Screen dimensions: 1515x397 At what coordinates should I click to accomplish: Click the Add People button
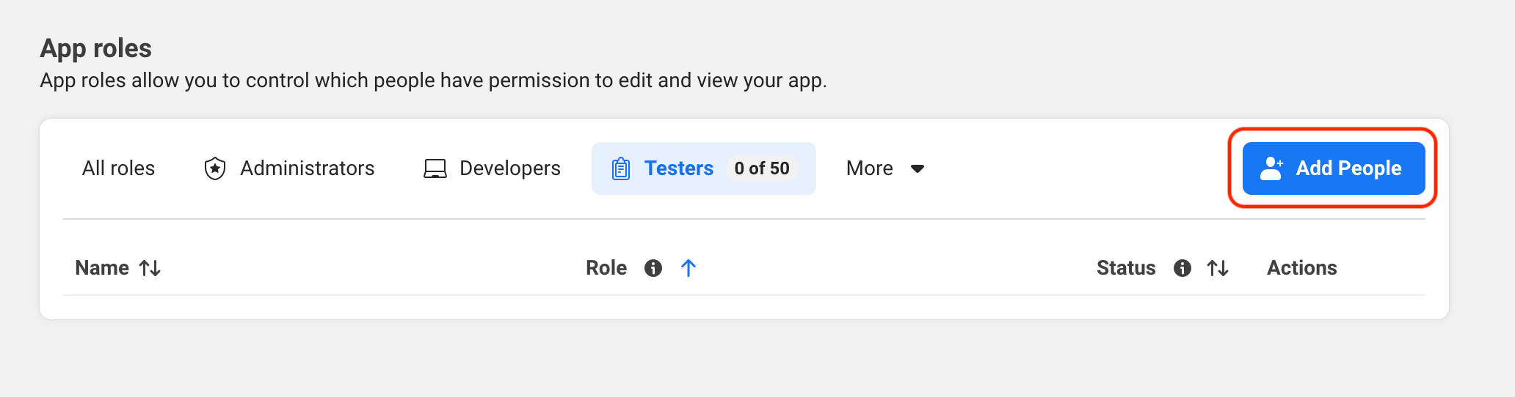[x=1333, y=168]
